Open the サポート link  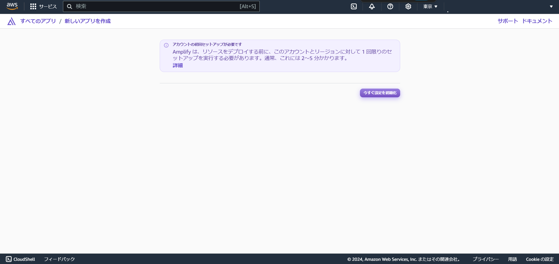(x=508, y=21)
